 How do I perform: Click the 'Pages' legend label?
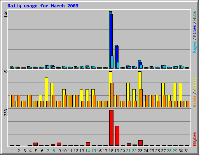pyautogui.click(x=194, y=47)
